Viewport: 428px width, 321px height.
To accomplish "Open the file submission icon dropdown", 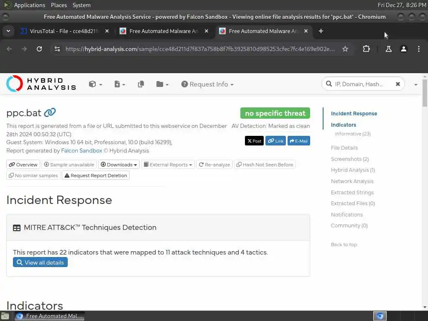I will click(x=120, y=84).
